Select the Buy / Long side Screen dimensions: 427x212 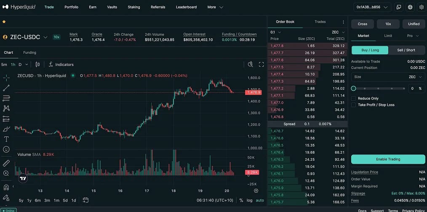point(370,50)
